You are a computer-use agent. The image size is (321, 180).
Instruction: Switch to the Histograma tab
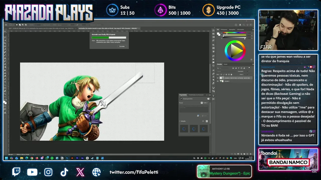click(x=224, y=29)
